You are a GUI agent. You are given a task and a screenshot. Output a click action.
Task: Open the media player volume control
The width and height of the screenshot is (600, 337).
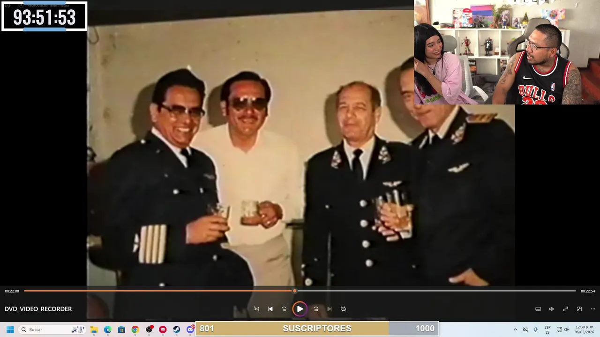[x=552, y=309]
